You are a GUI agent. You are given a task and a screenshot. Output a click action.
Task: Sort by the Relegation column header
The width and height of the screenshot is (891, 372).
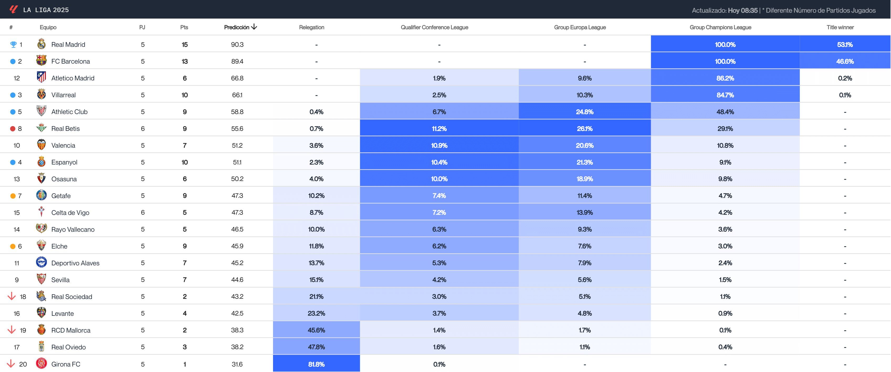tap(311, 27)
